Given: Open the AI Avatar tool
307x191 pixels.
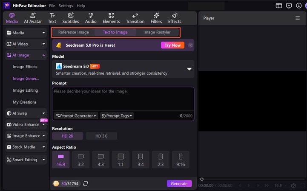Looking at the screenshot, I should pos(33,18).
